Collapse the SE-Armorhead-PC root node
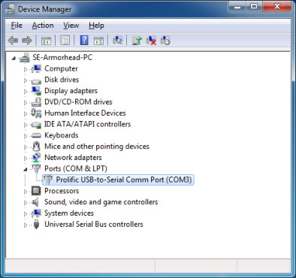The image size is (296, 278). (x=14, y=59)
